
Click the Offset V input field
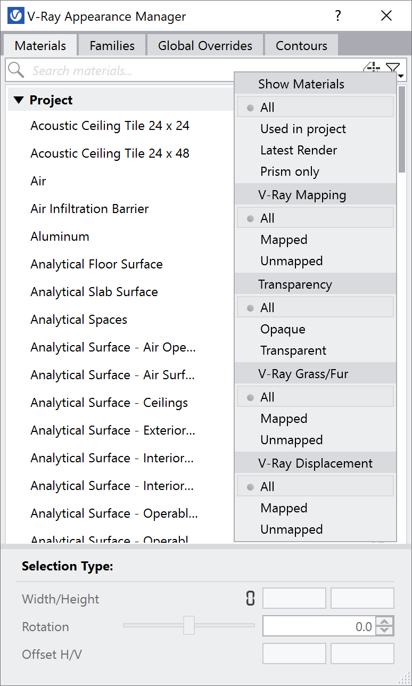pos(362,654)
